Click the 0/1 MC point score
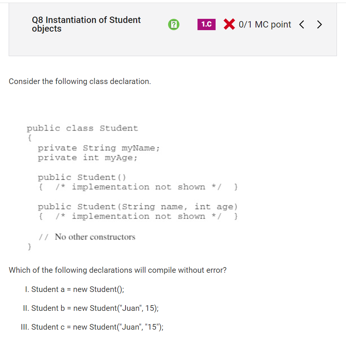 [x=265, y=24]
